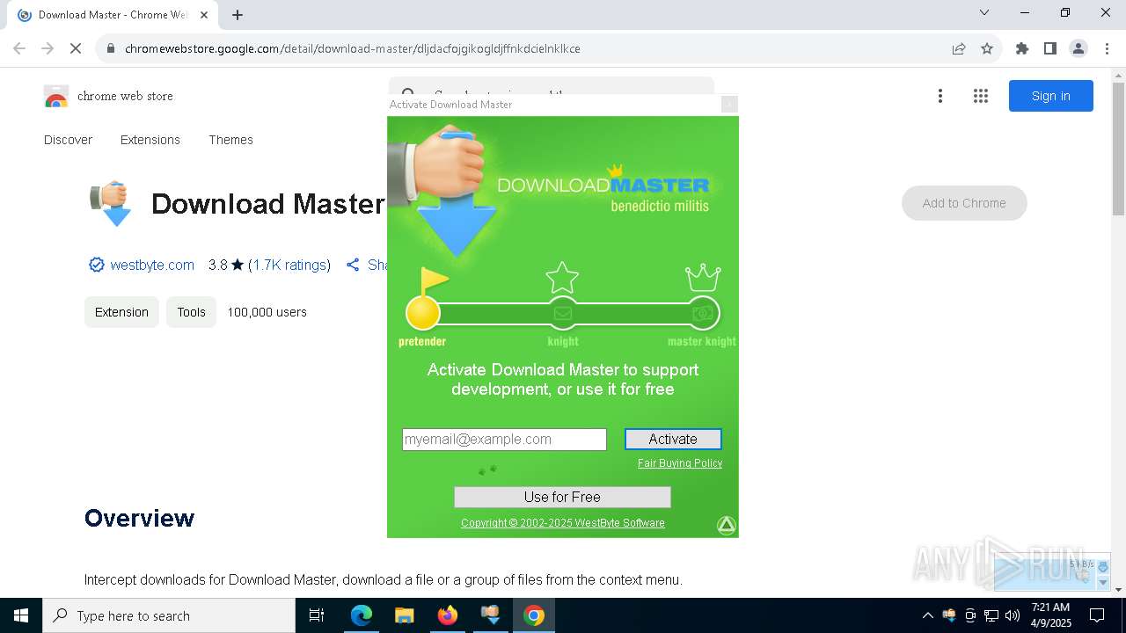The height and width of the screenshot is (633, 1126).
Task: Open Chrome profile avatar menu
Action: [1078, 48]
